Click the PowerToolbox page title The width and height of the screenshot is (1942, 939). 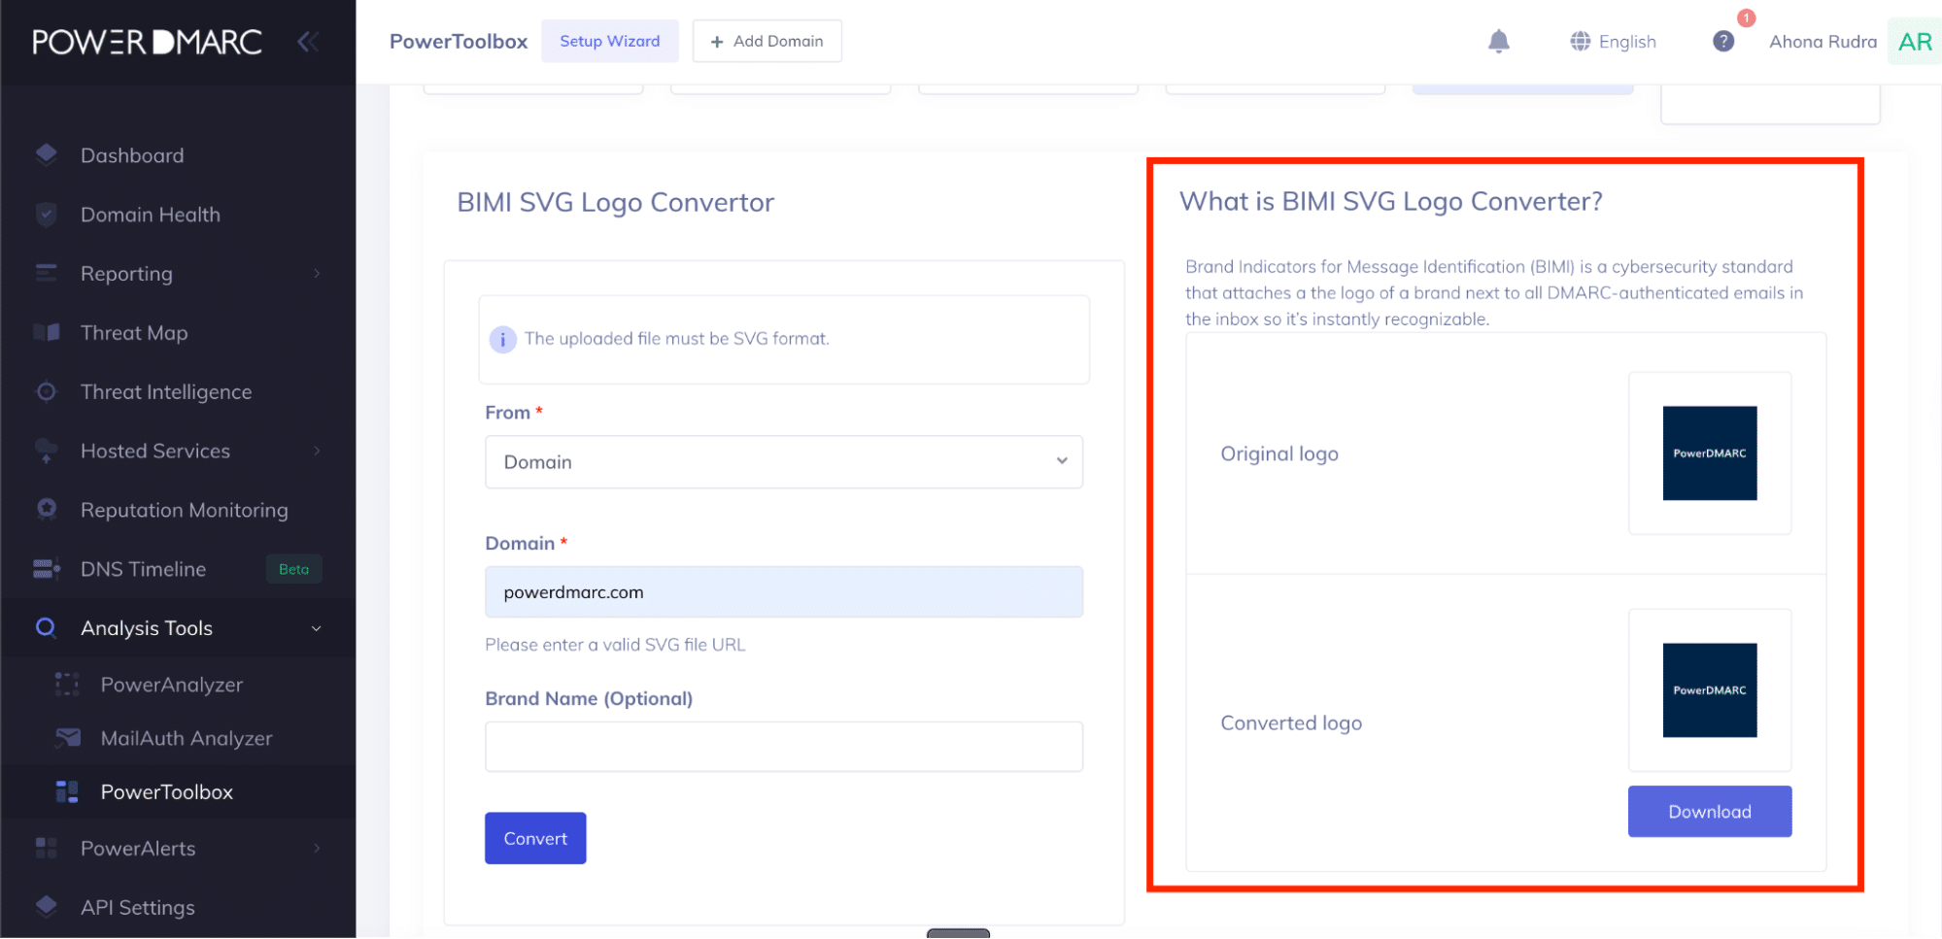pyautogui.click(x=459, y=42)
